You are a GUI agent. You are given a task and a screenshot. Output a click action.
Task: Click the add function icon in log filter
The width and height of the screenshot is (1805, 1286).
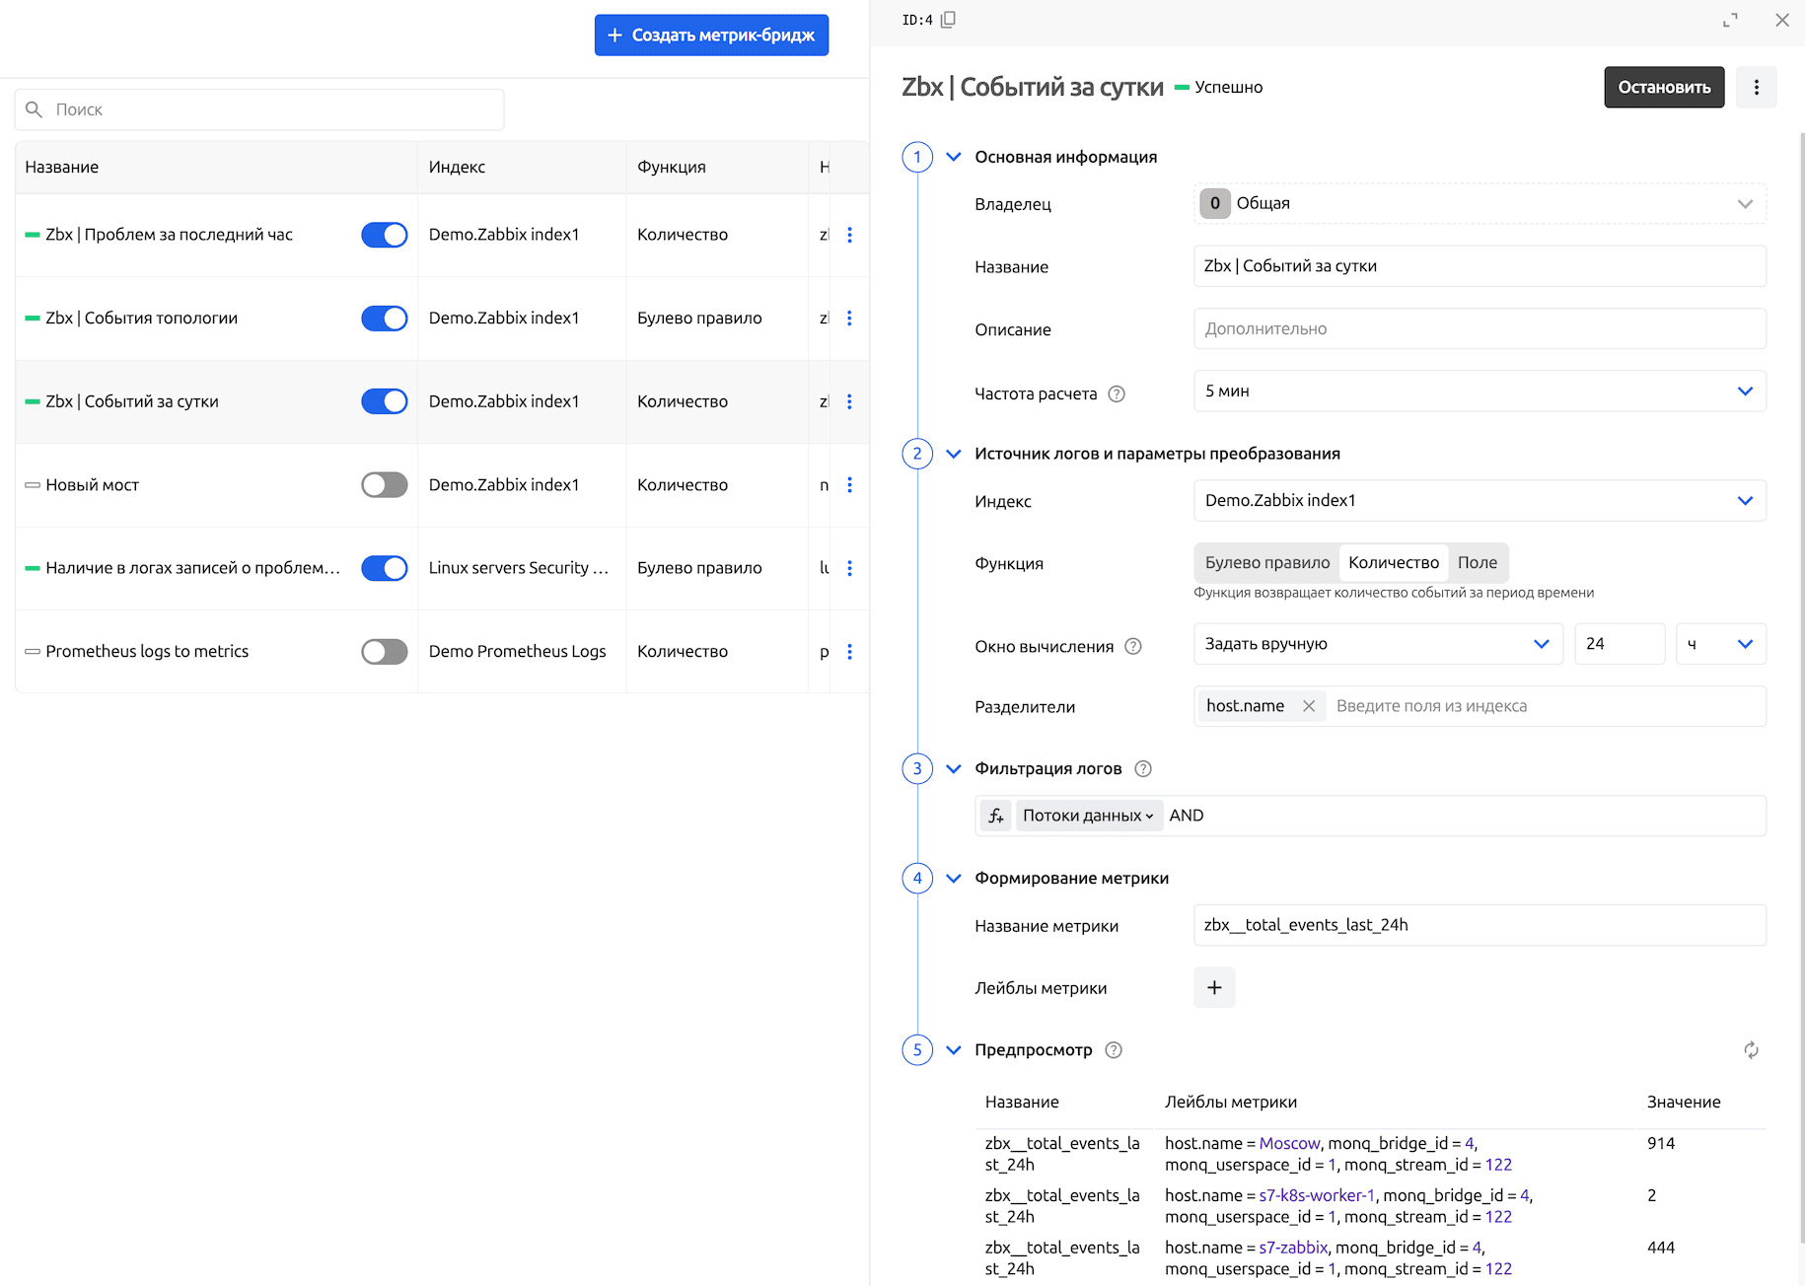coord(996,816)
